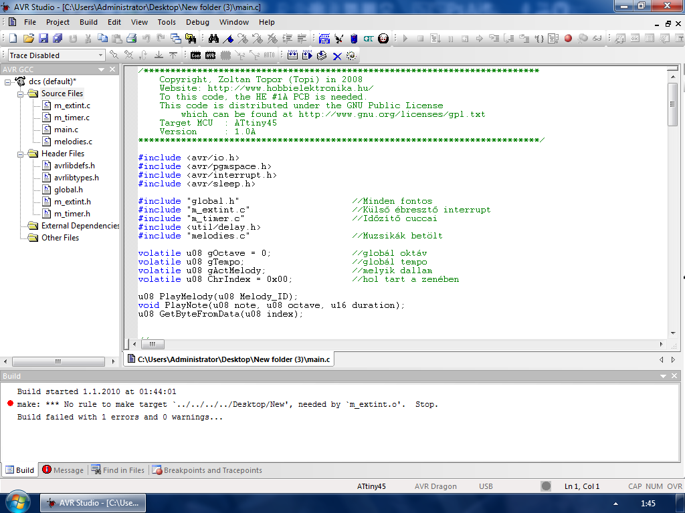The width and height of the screenshot is (685, 513).
Task: Collapse the Header Files folder
Action: pos(20,154)
